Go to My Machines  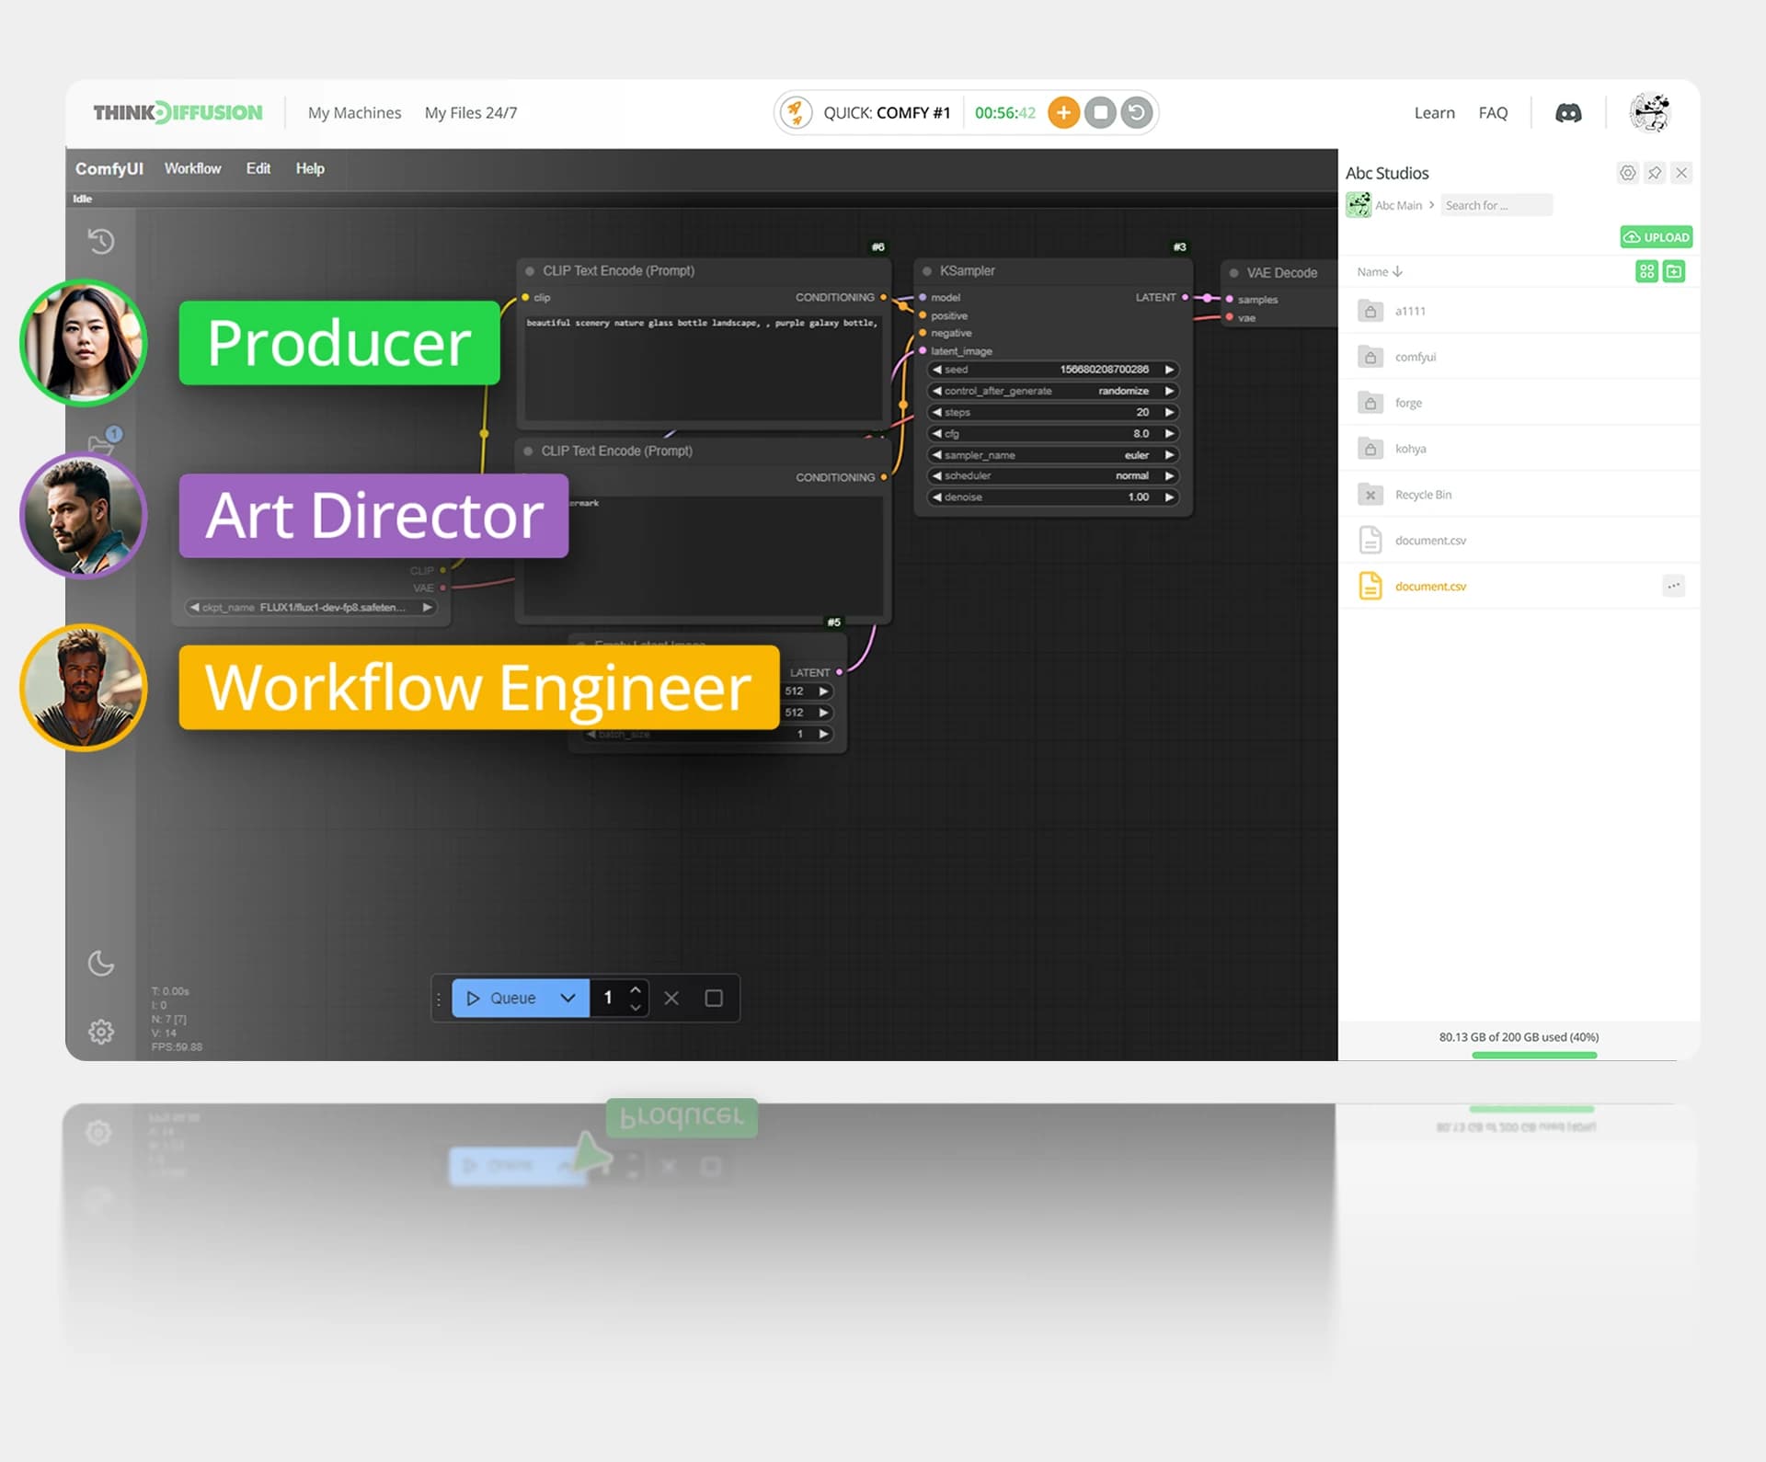[354, 112]
